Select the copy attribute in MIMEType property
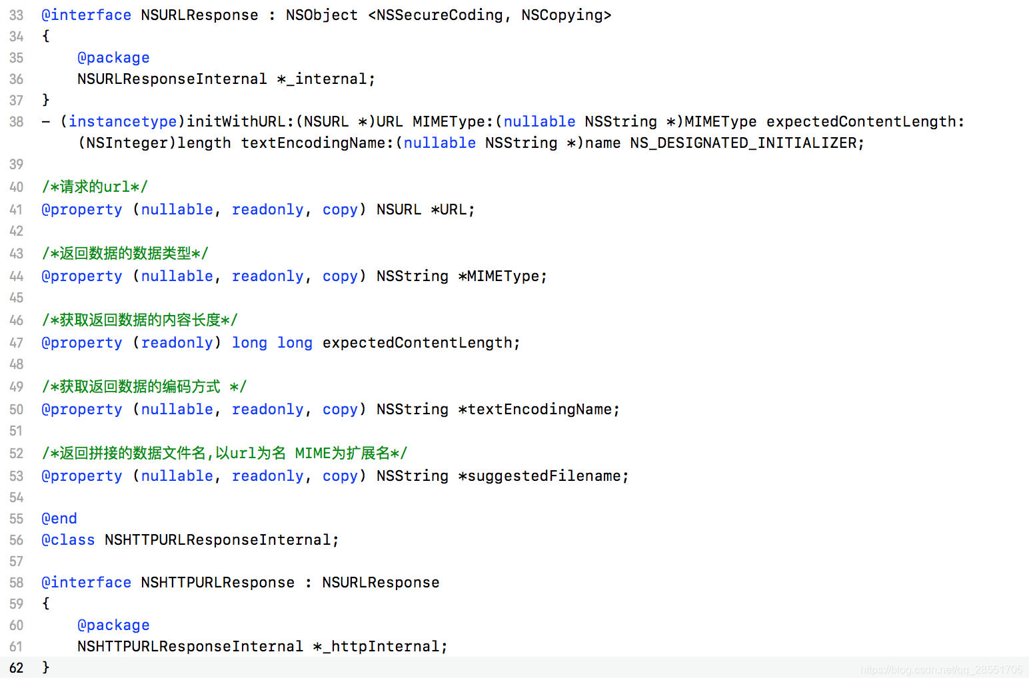The image size is (1029, 682). (339, 276)
